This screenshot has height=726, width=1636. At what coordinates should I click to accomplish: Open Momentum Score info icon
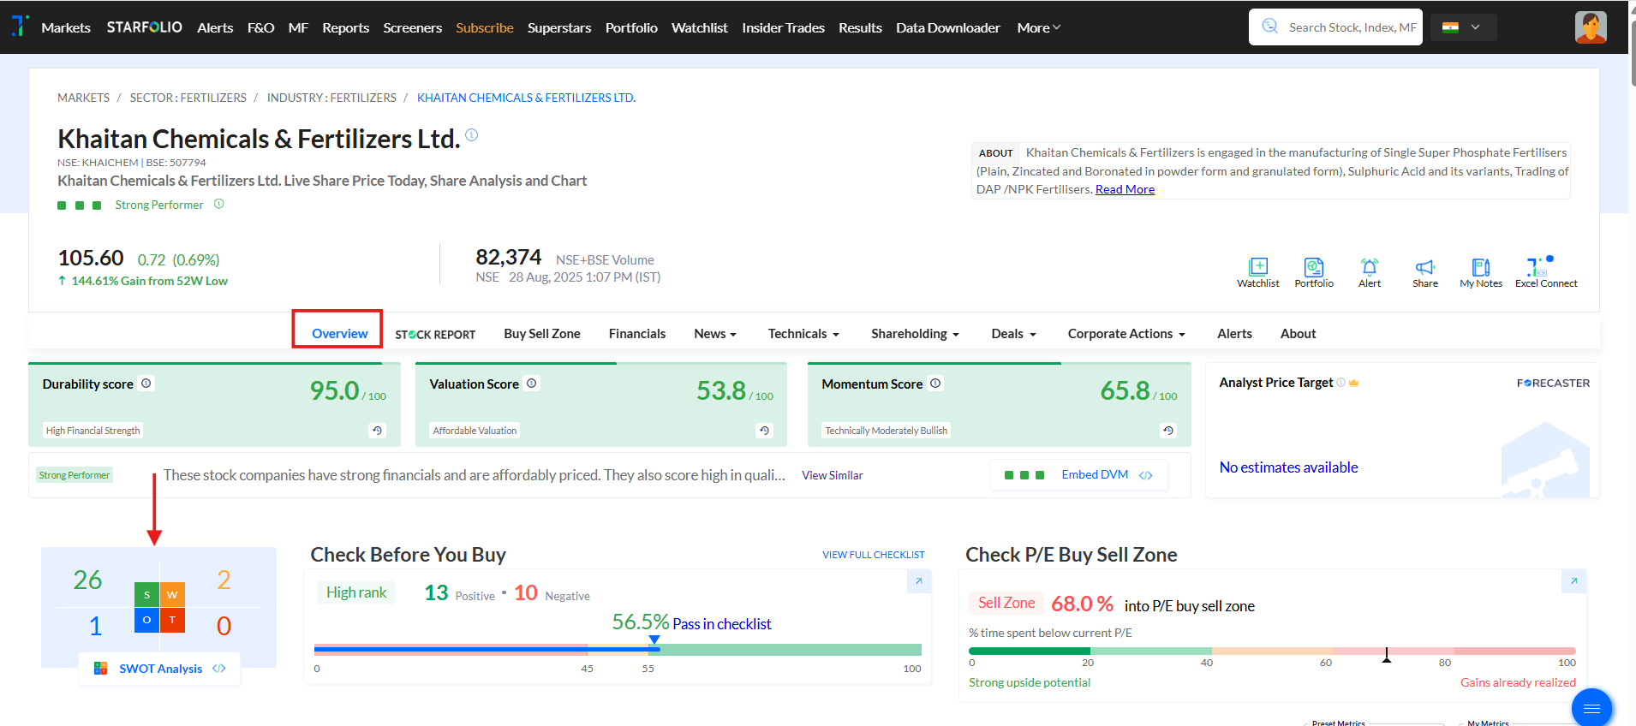pos(935,384)
